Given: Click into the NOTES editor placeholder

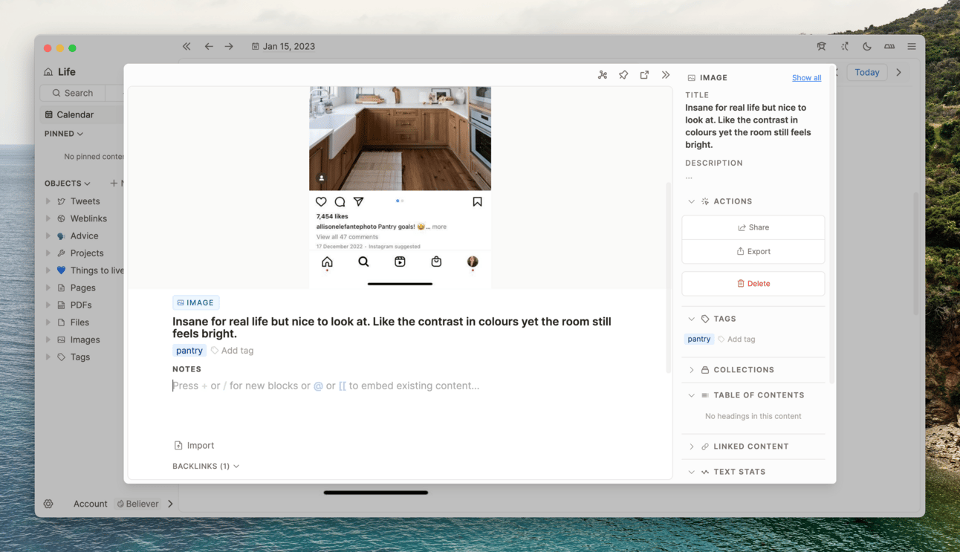Looking at the screenshot, I should (x=325, y=386).
